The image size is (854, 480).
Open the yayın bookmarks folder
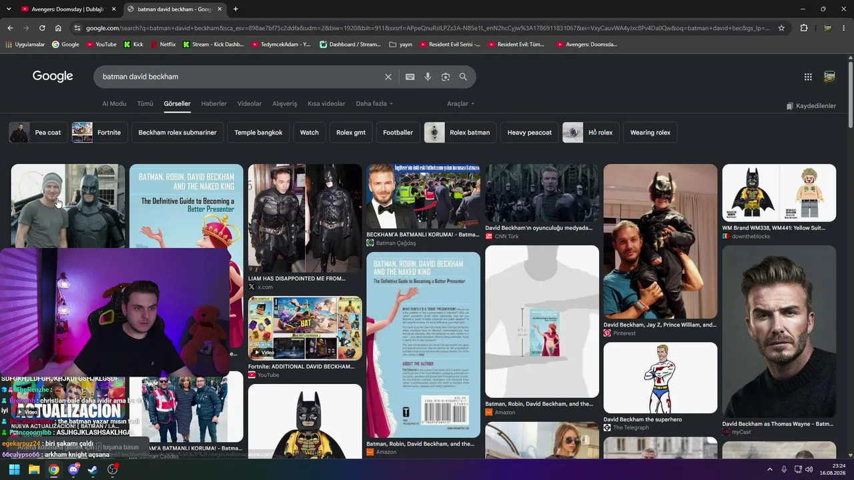point(400,45)
